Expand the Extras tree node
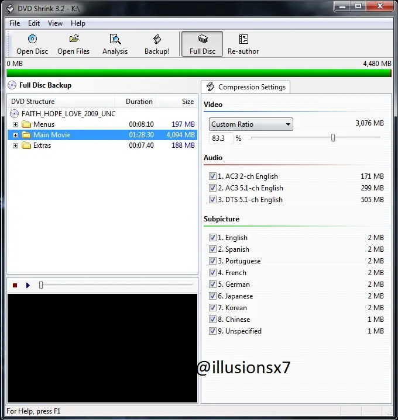 tap(16, 145)
